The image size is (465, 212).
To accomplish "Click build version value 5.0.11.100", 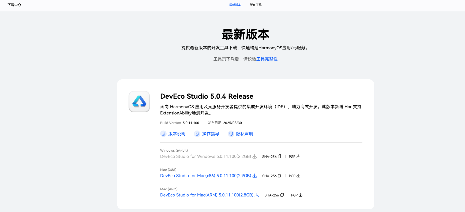I will tap(191, 123).
